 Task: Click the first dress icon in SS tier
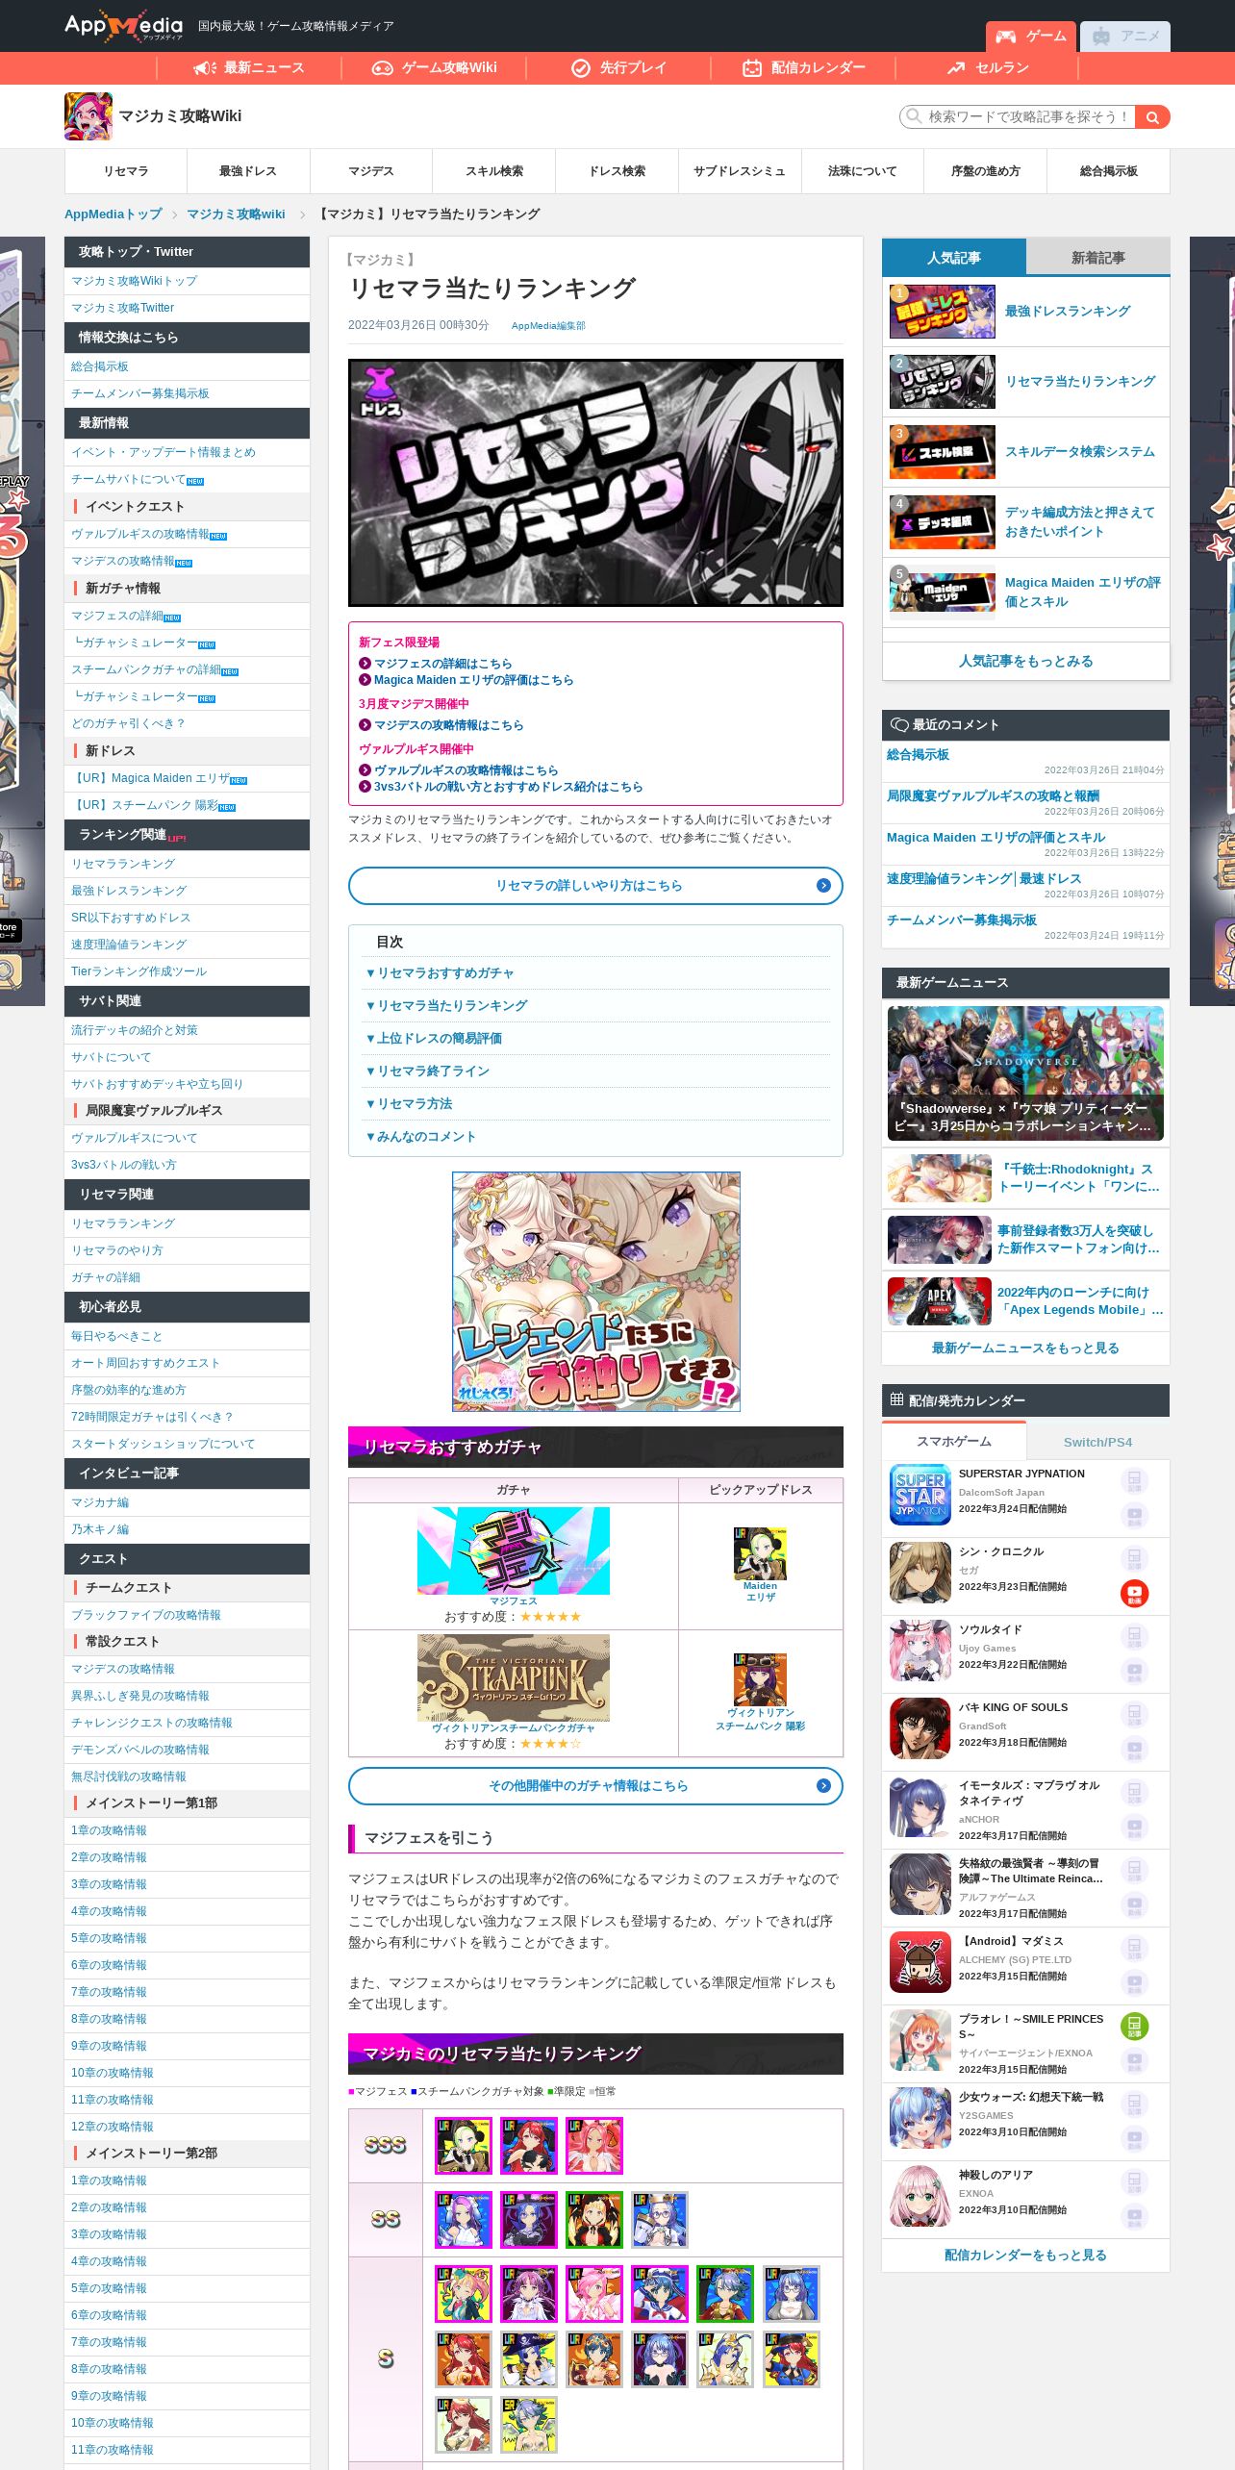click(464, 2219)
